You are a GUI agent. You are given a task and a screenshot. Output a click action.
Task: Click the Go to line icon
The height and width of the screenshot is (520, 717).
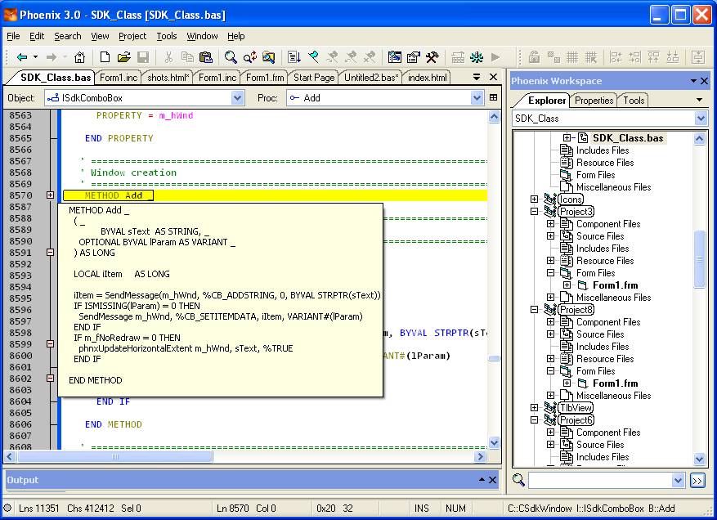tap(294, 57)
